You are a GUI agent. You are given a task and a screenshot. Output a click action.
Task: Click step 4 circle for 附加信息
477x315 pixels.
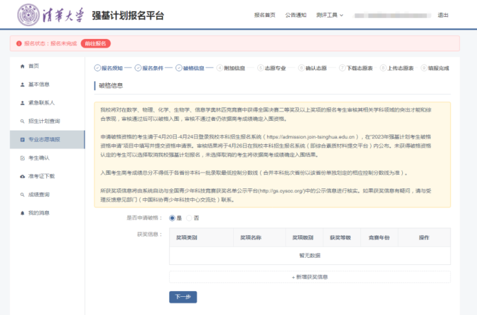220,68
